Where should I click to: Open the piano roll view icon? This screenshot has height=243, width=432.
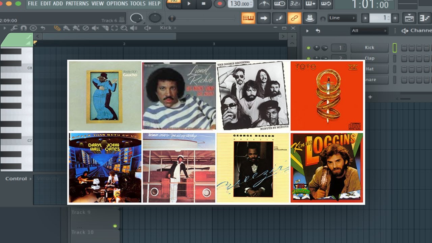coord(424,18)
